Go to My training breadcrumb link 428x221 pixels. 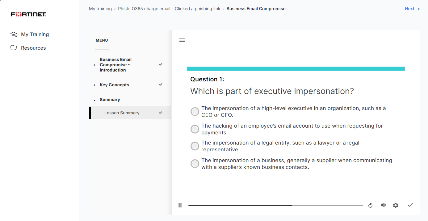point(100,9)
